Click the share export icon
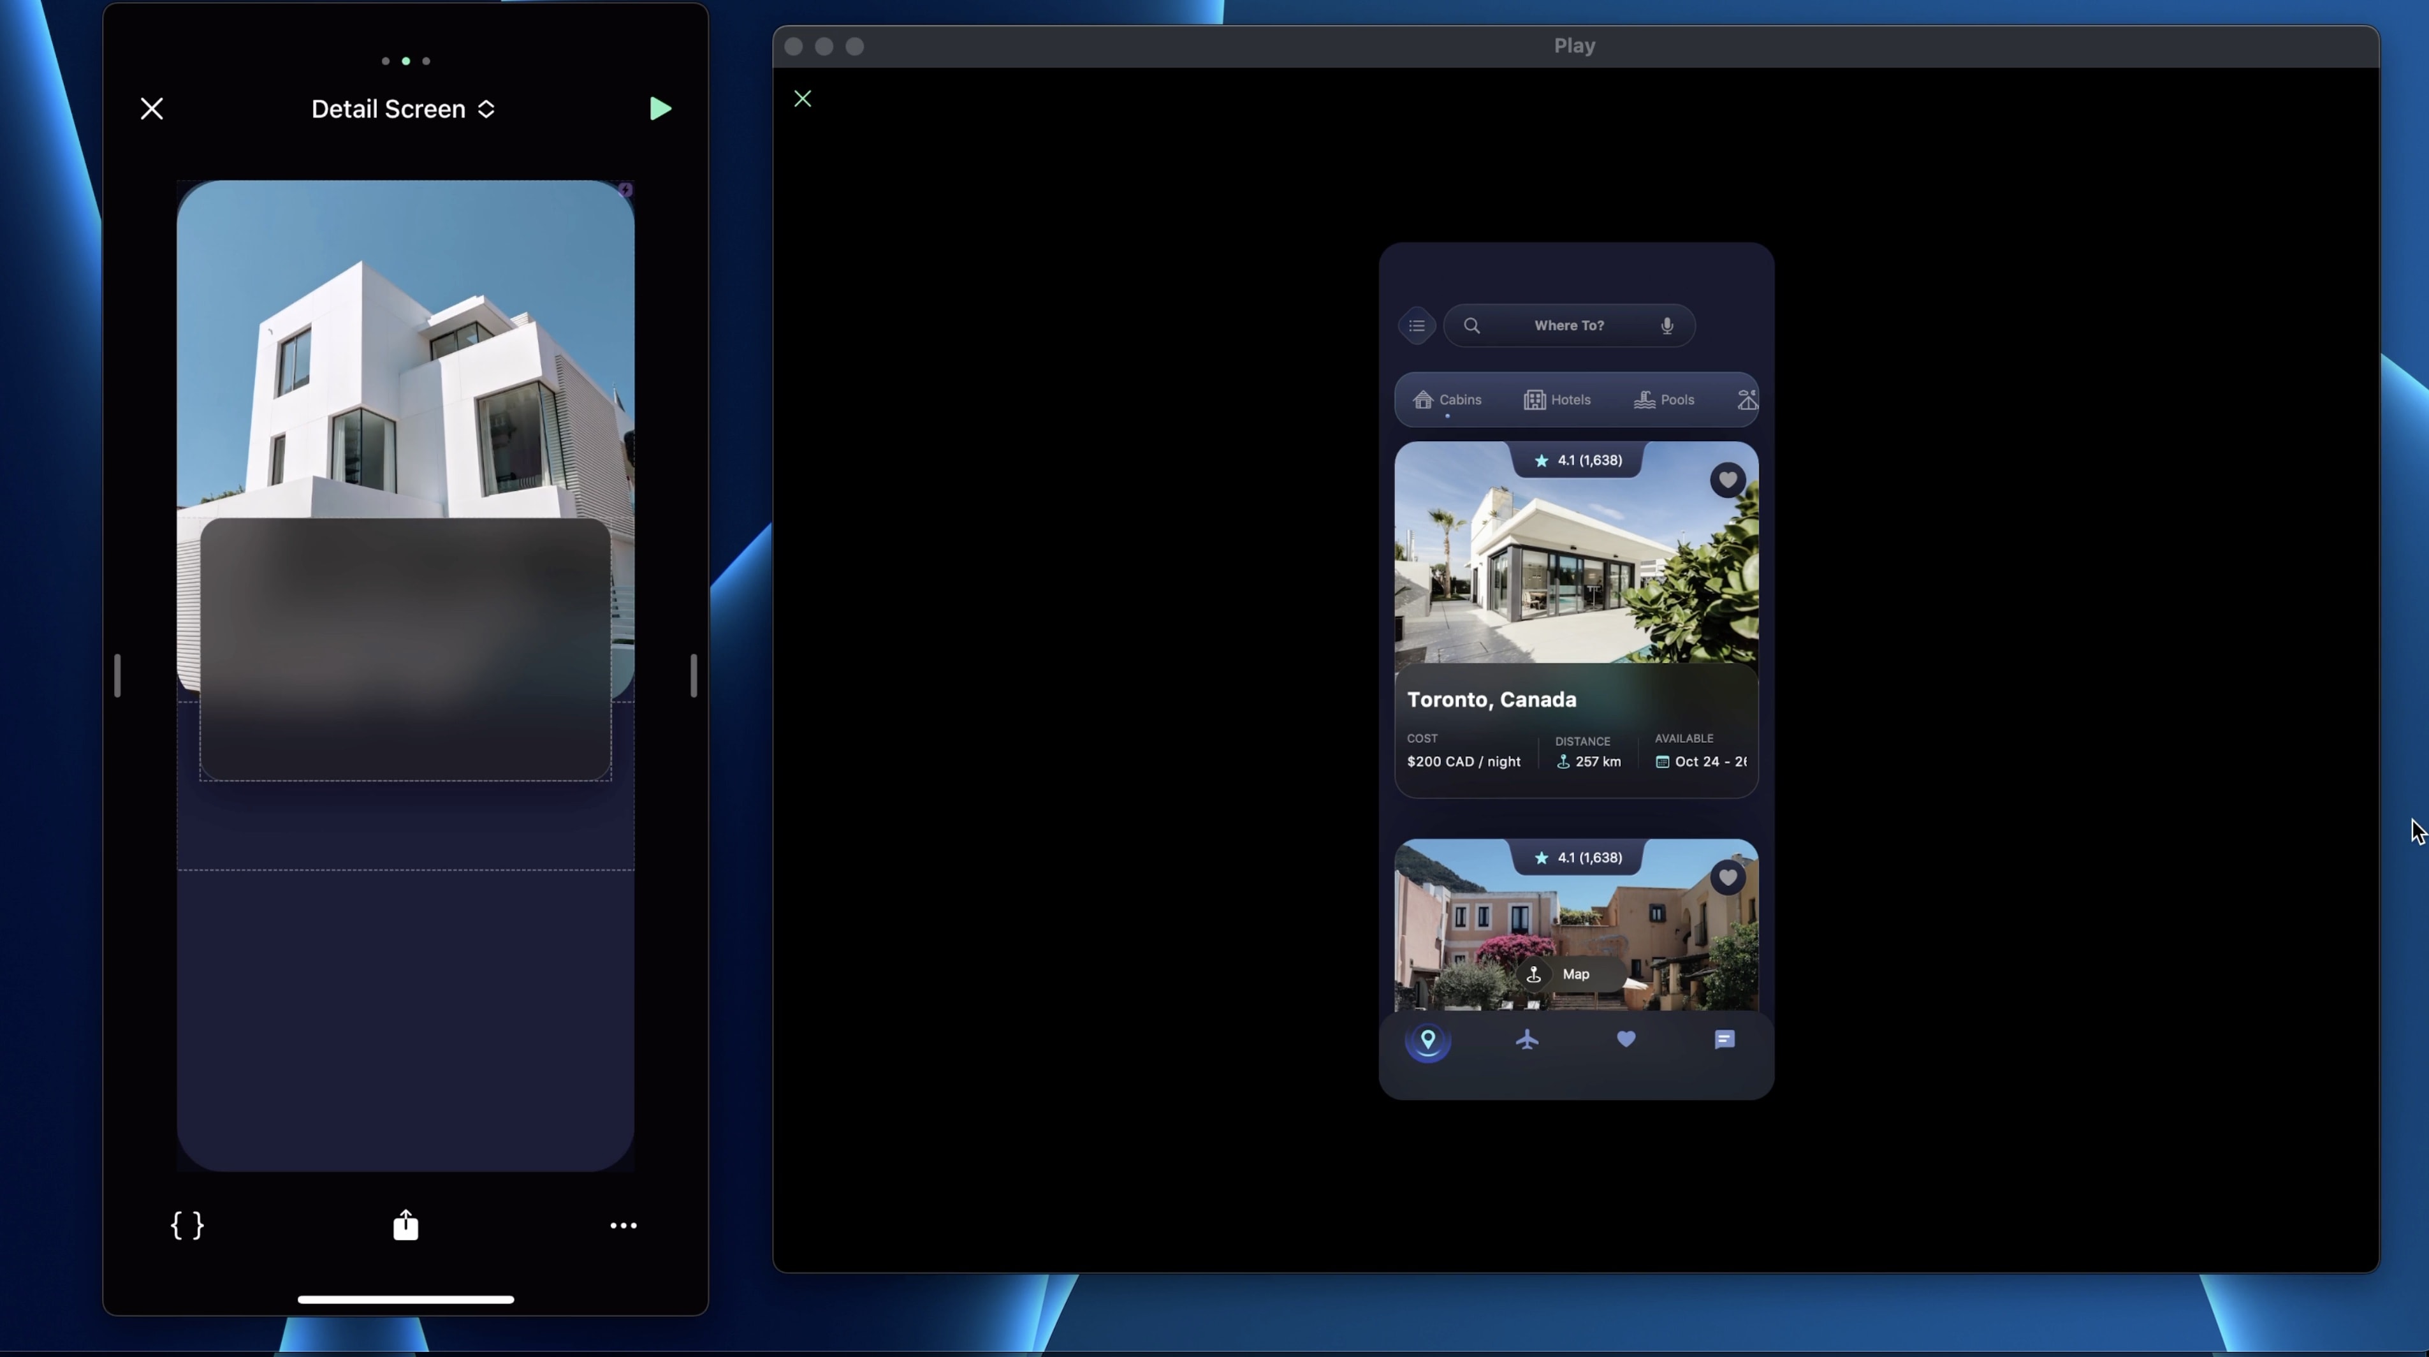The width and height of the screenshot is (2429, 1357). [x=405, y=1225]
